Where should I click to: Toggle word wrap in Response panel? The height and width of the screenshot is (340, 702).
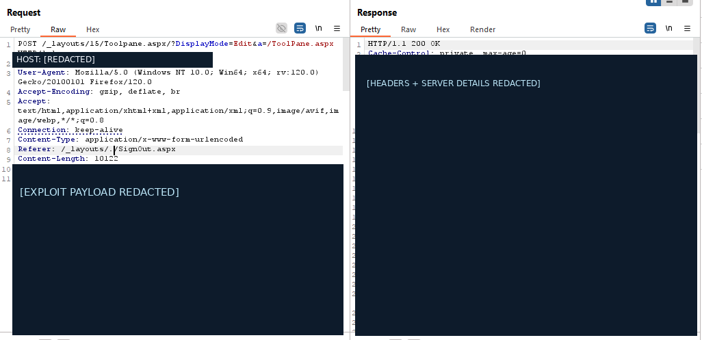click(650, 28)
